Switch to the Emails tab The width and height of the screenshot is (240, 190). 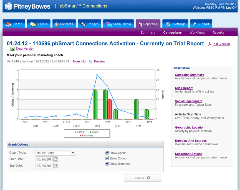point(39,24)
